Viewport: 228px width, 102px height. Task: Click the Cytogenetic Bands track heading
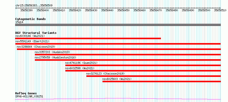point(30,19)
